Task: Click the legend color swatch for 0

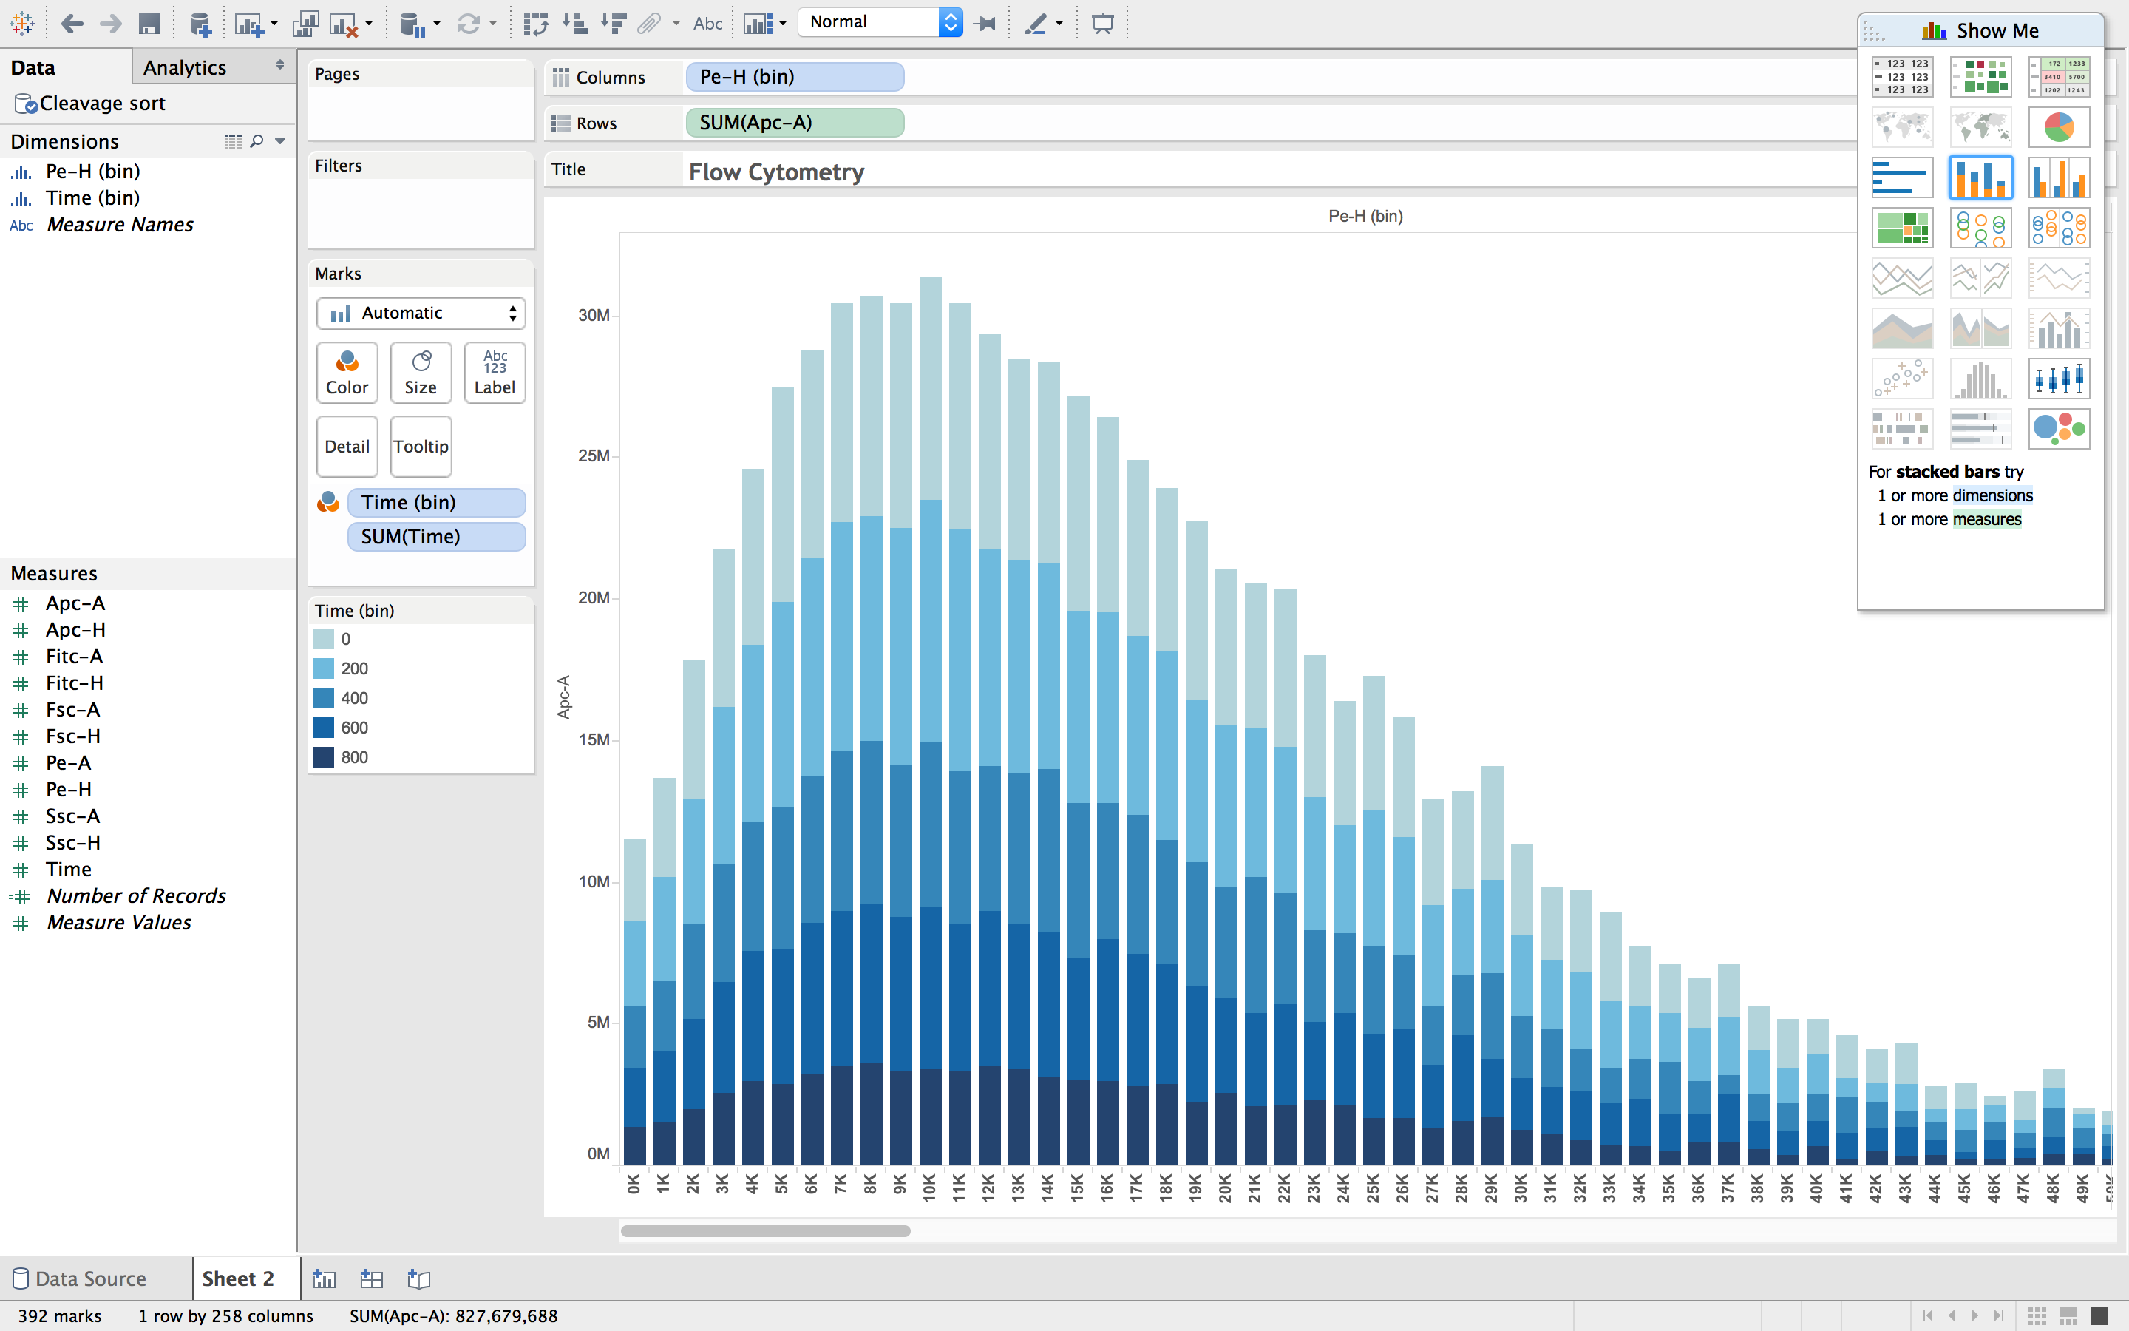Action: click(324, 639)
